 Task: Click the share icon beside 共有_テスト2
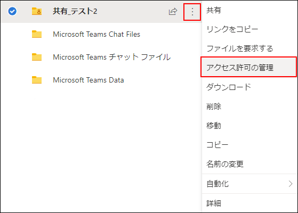click(x=173, y=12)
